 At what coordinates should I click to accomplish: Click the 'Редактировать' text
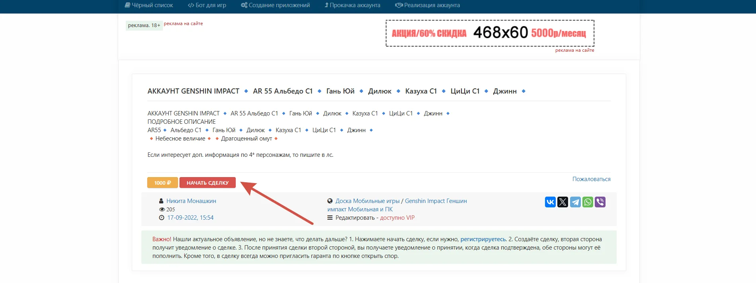click(355, 218)
